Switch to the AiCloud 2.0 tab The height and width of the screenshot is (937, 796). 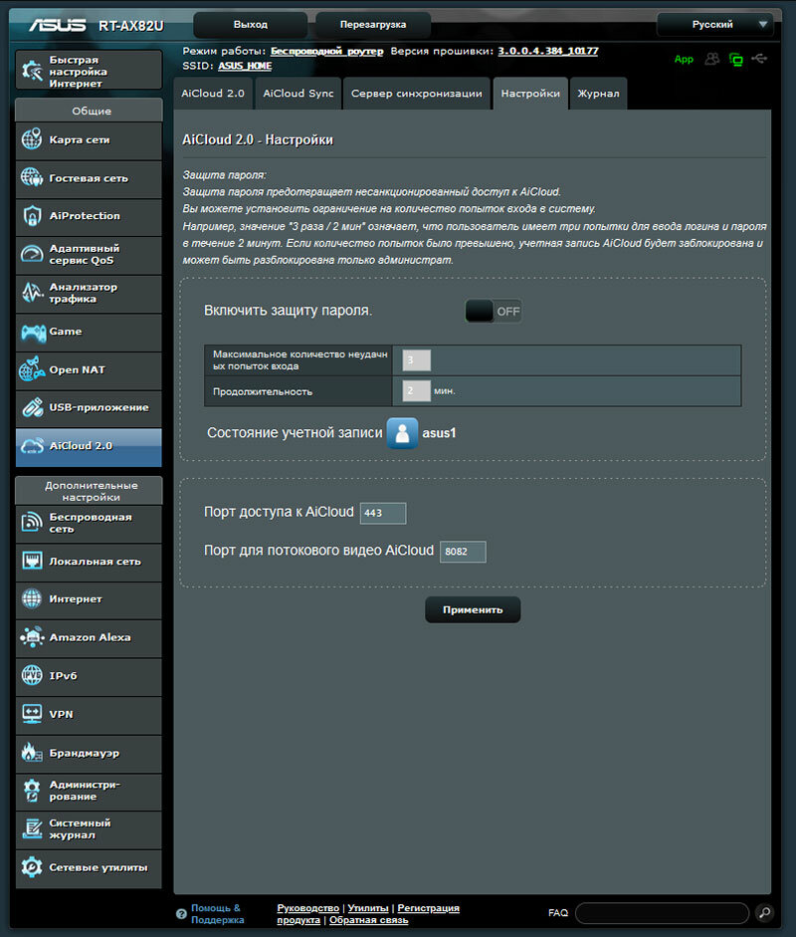click(x=213, y=94)
